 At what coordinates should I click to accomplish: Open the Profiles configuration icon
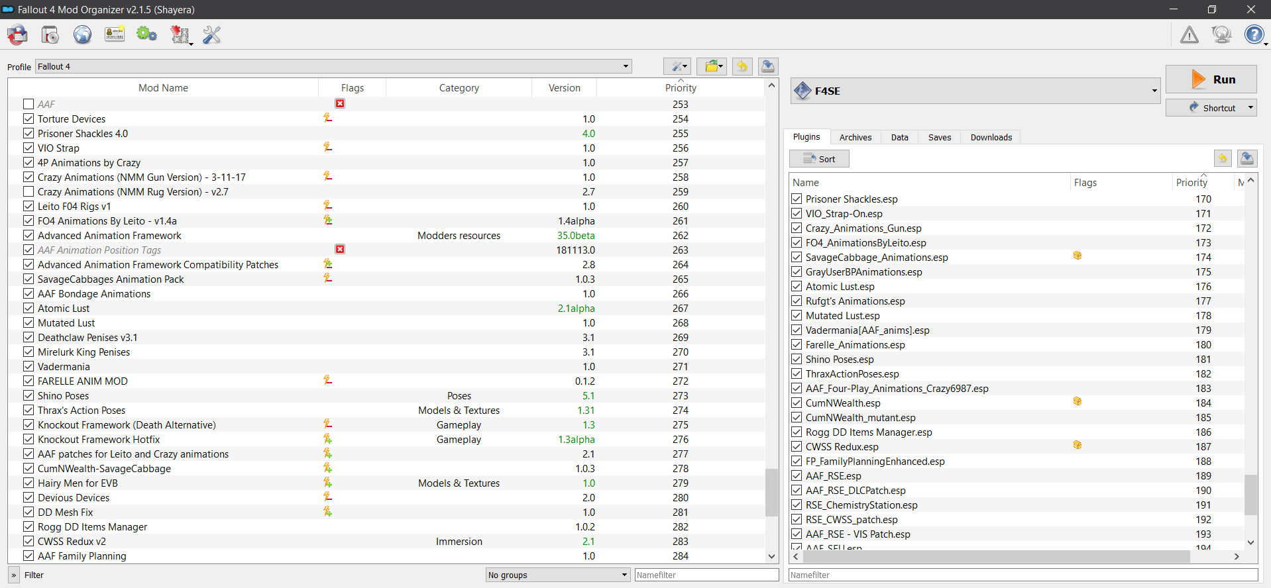click(50, 34)
